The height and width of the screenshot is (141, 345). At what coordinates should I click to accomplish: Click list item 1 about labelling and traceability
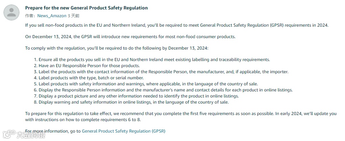(154, 59)
